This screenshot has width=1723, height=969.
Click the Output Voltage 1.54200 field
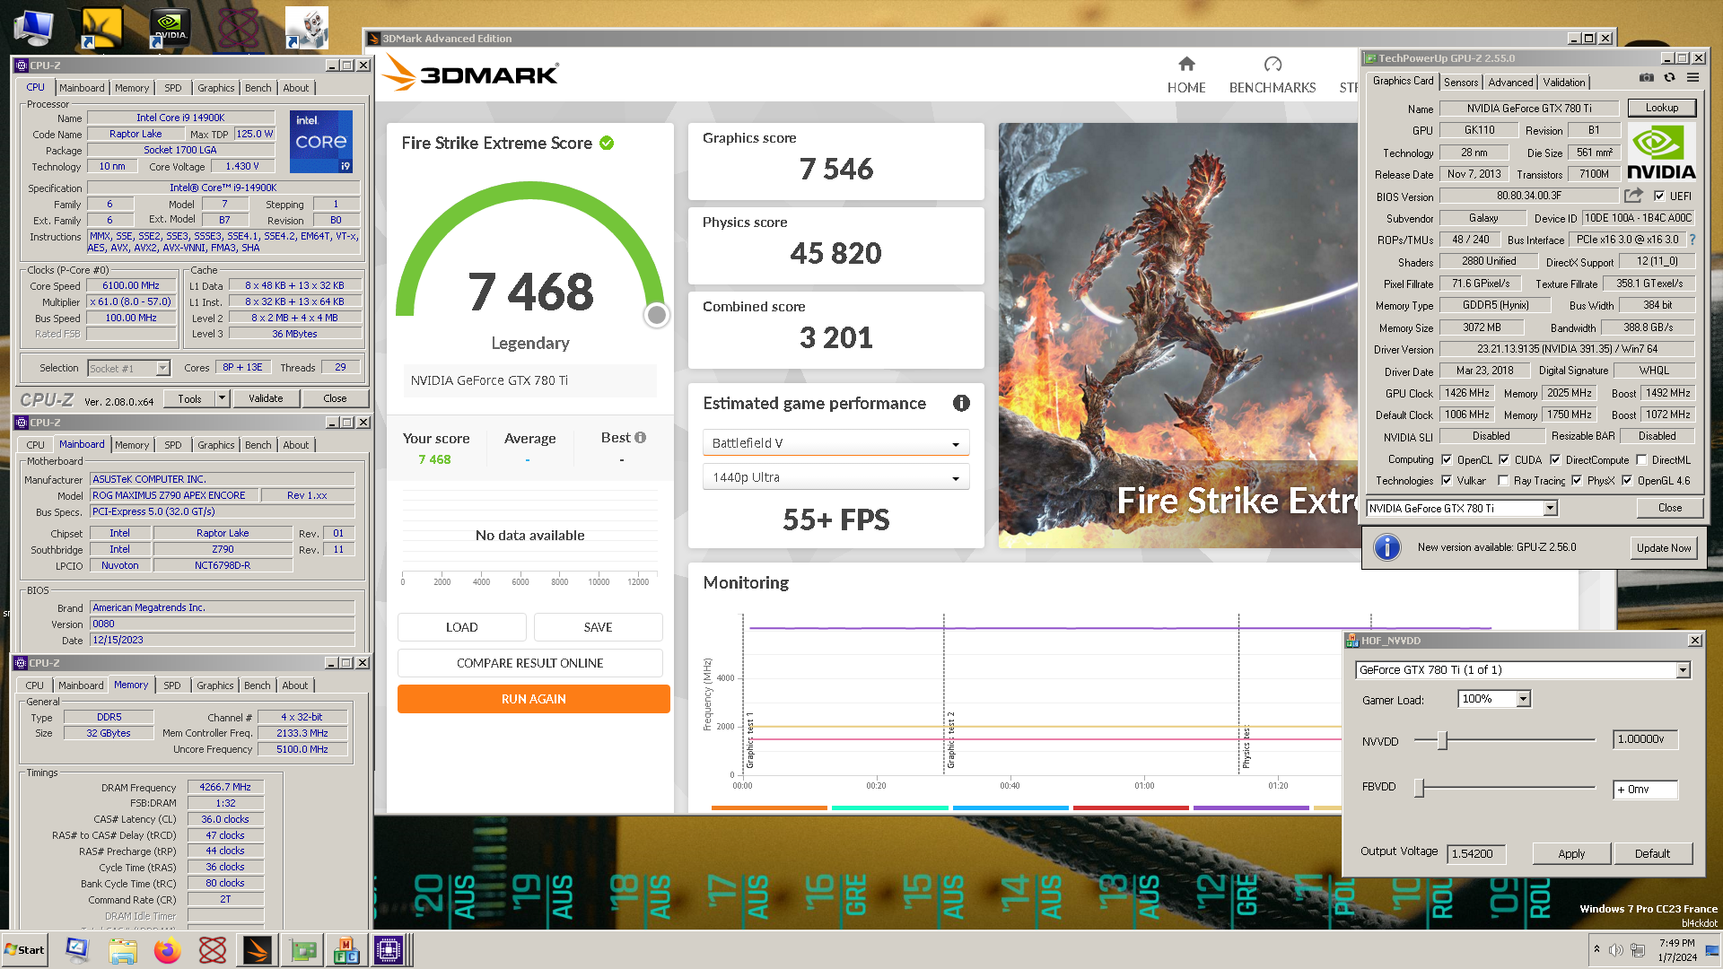click(x=1475, y=853)
